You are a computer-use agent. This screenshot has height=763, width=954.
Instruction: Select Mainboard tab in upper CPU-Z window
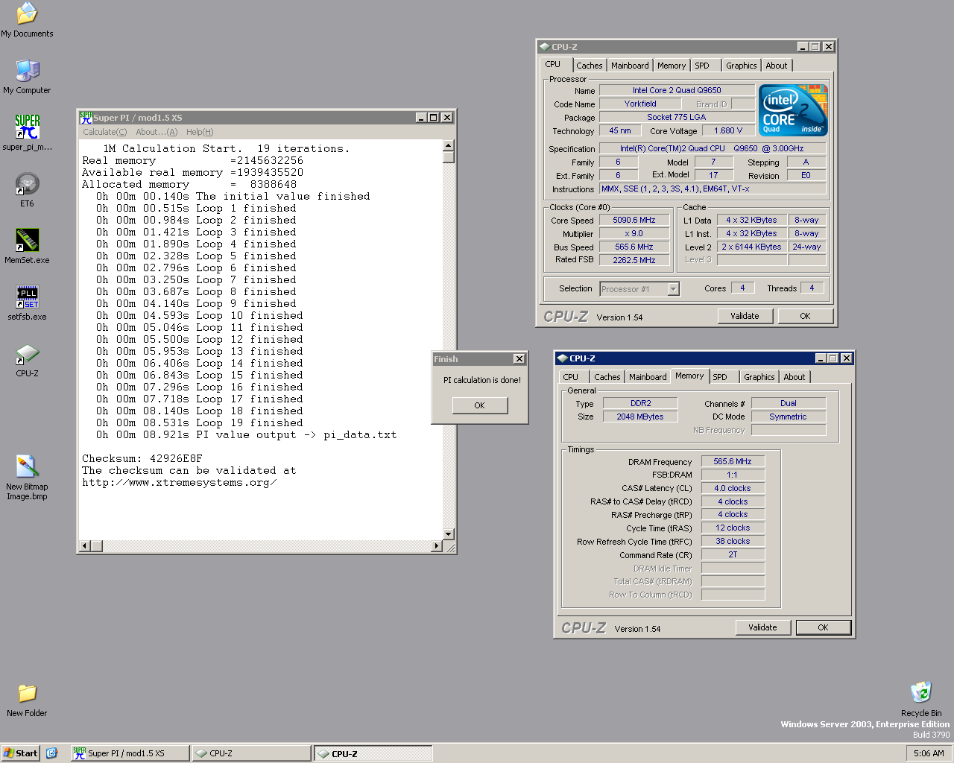coord(630,66)
